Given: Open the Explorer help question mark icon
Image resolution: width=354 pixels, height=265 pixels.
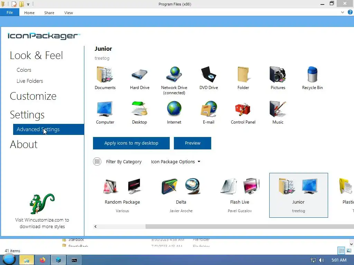Looking at the screenshot, I should click(350, 12).
